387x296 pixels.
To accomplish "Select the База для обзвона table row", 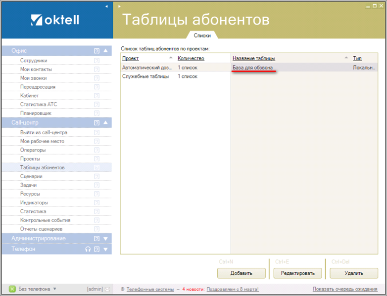I will (304, 68).
